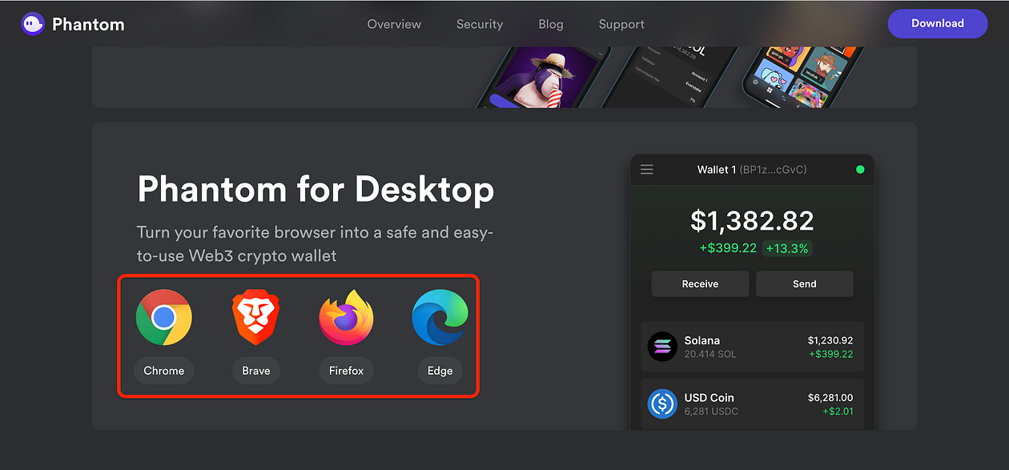Click the +$399.22 balance gain text
This screenshot has width=1009, height=470.
pyautogui.click(x=727, y=248)
